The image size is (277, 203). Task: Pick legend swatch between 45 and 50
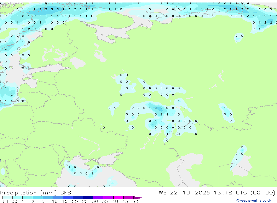129,197
